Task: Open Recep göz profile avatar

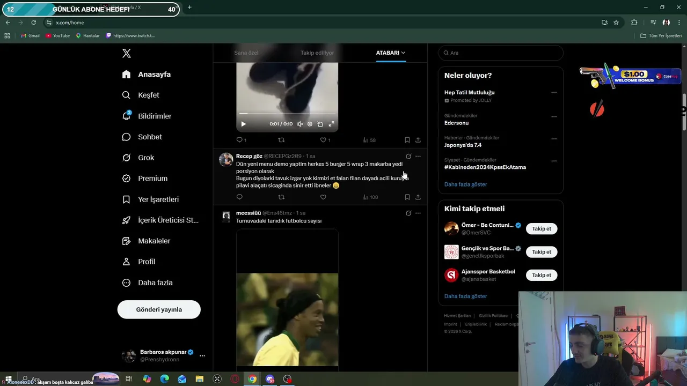Action: pyautogui.click(x=226, y=160)
